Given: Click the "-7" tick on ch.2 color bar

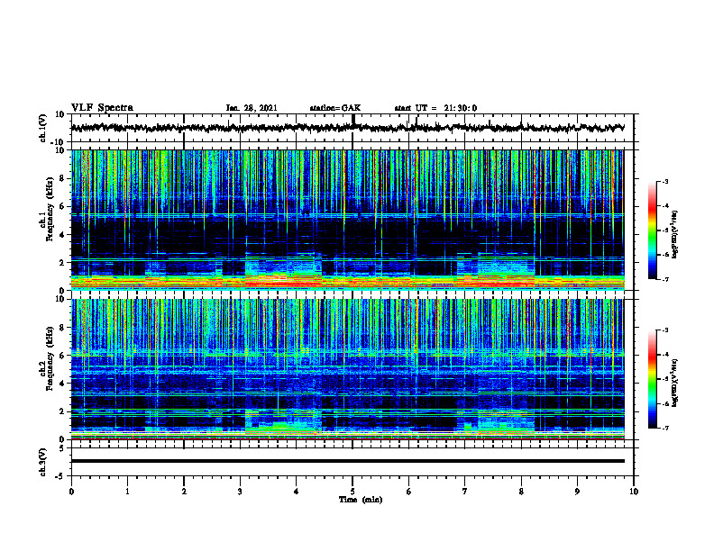Looking at the screenshot, I should pyautogui.click(x=664, y=429).
